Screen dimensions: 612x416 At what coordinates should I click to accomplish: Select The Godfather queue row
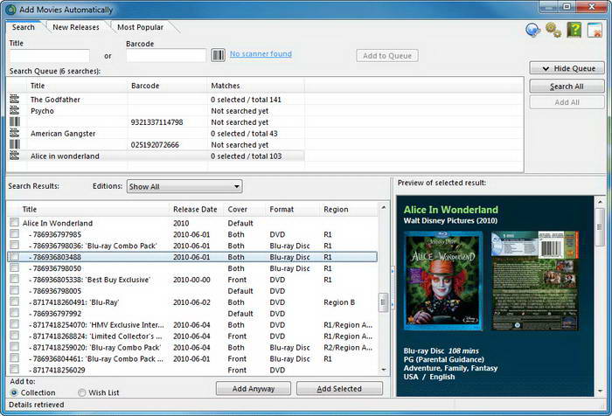(156, 100)
